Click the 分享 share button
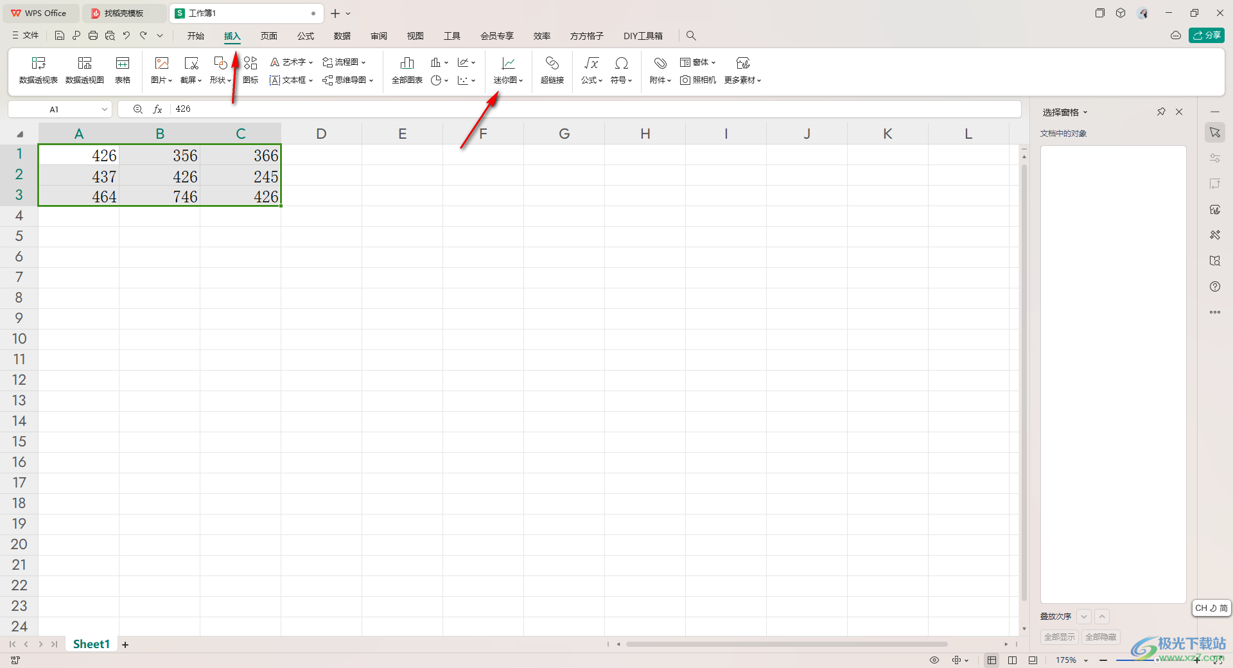 click(x=1207, y=36)
